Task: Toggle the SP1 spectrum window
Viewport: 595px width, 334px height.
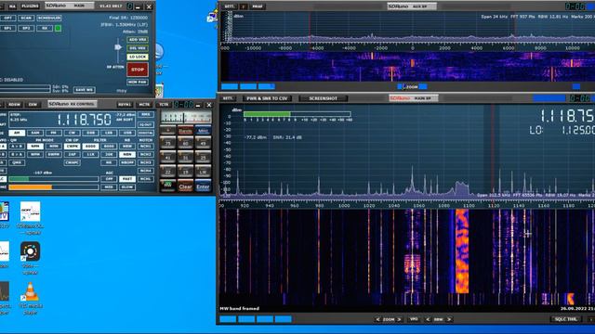Action: point(8,28)
